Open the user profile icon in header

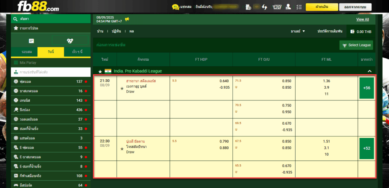(x=288, y=7)
